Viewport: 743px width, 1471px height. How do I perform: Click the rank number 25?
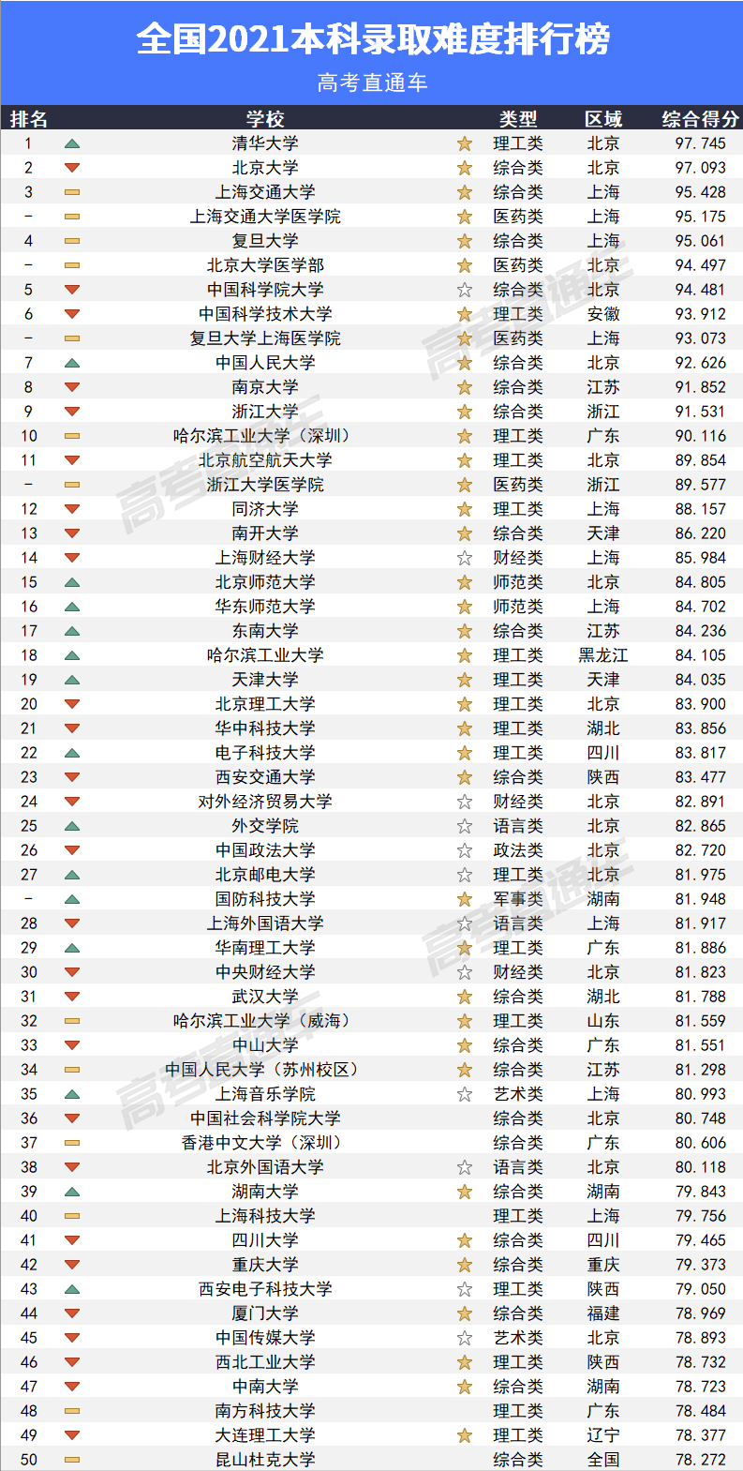point(29,826)
